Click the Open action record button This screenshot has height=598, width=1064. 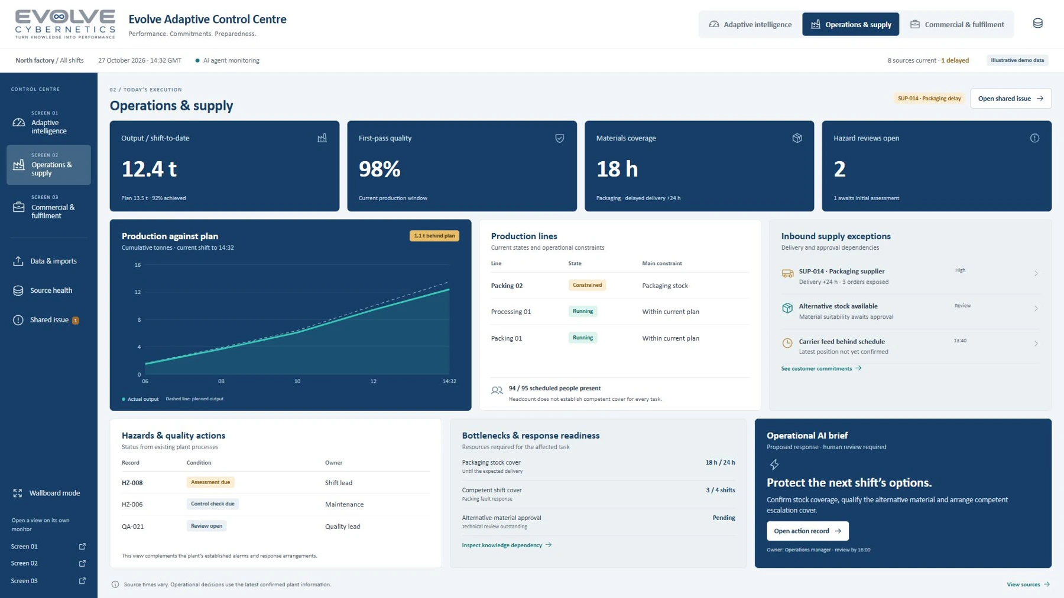[807, 531]
